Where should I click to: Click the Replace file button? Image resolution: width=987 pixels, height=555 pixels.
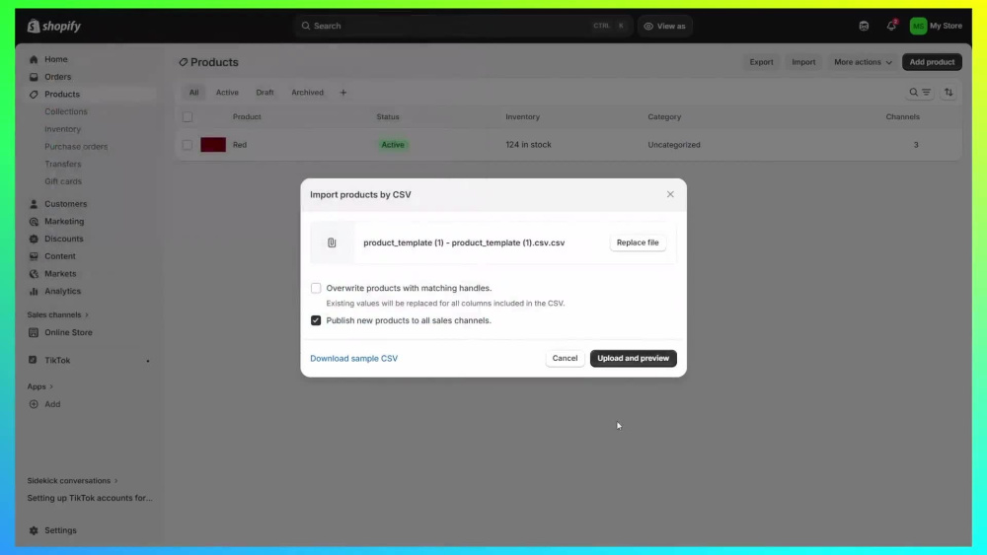click(x=638, y=243)
